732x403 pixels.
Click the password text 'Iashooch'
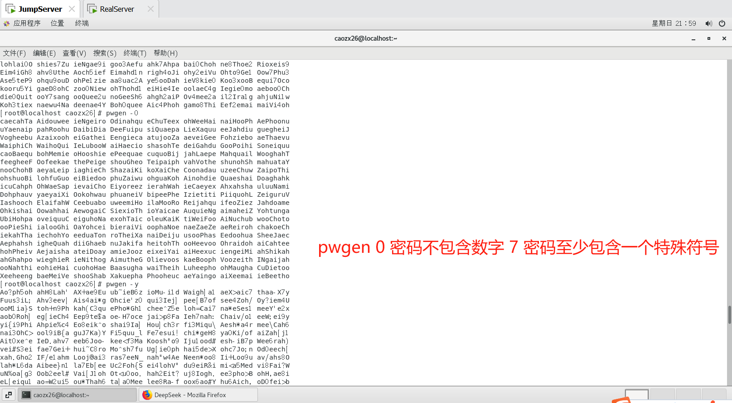tap(16, 203)
